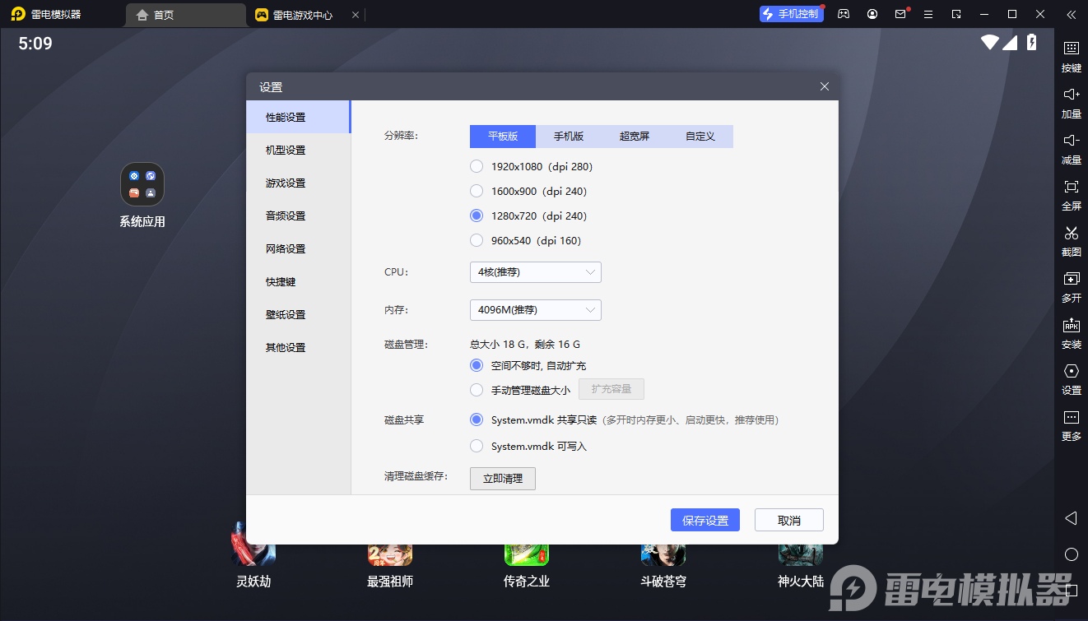This screenshot has width=1088, height=621.
Task: Take a screenshot with the scissors icon
Action: click(1071, 234)
